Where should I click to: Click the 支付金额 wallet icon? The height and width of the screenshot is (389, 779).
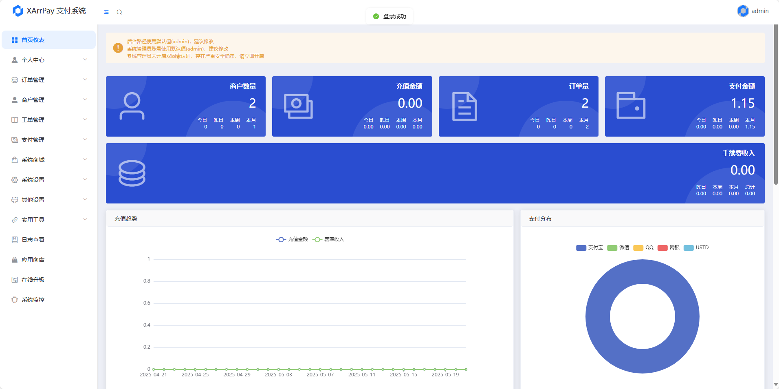point(631,106)
